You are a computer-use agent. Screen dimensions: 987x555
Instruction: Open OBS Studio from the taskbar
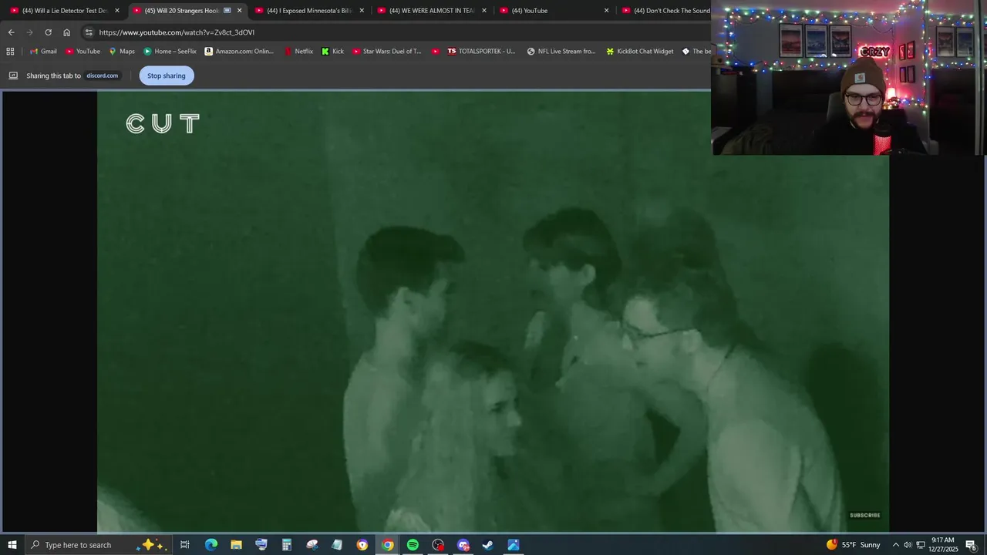coord(438,545)
